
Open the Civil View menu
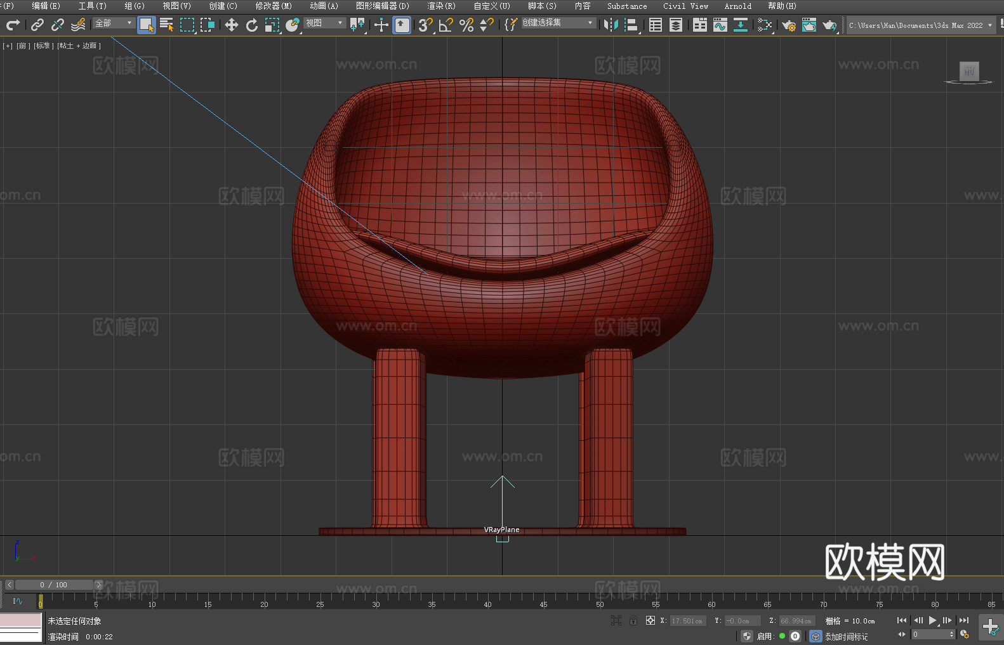point(685,6)
